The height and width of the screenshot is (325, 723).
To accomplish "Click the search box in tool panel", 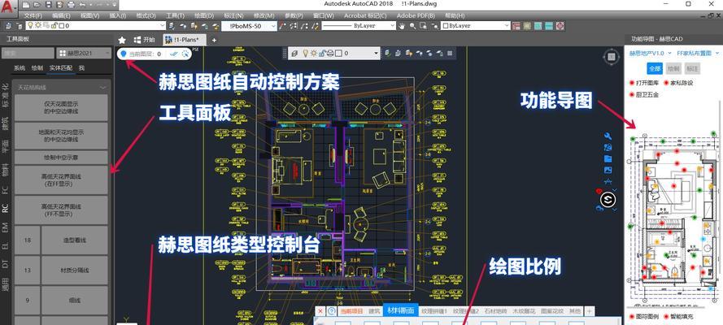I will point(28,53).
